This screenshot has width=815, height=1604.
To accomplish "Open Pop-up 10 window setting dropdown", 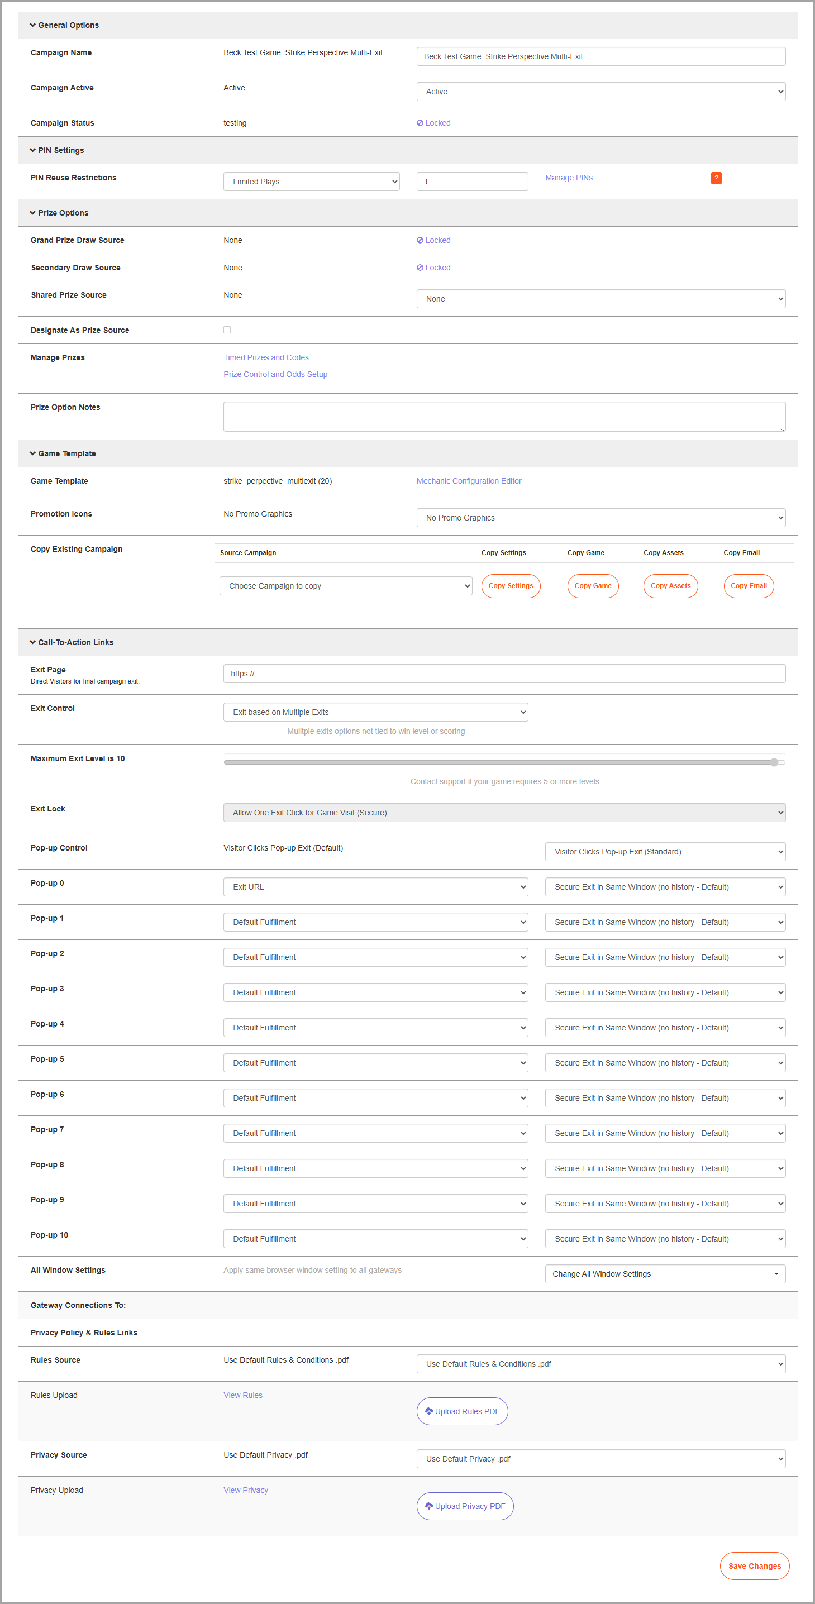I will [x=665, y=1239].
